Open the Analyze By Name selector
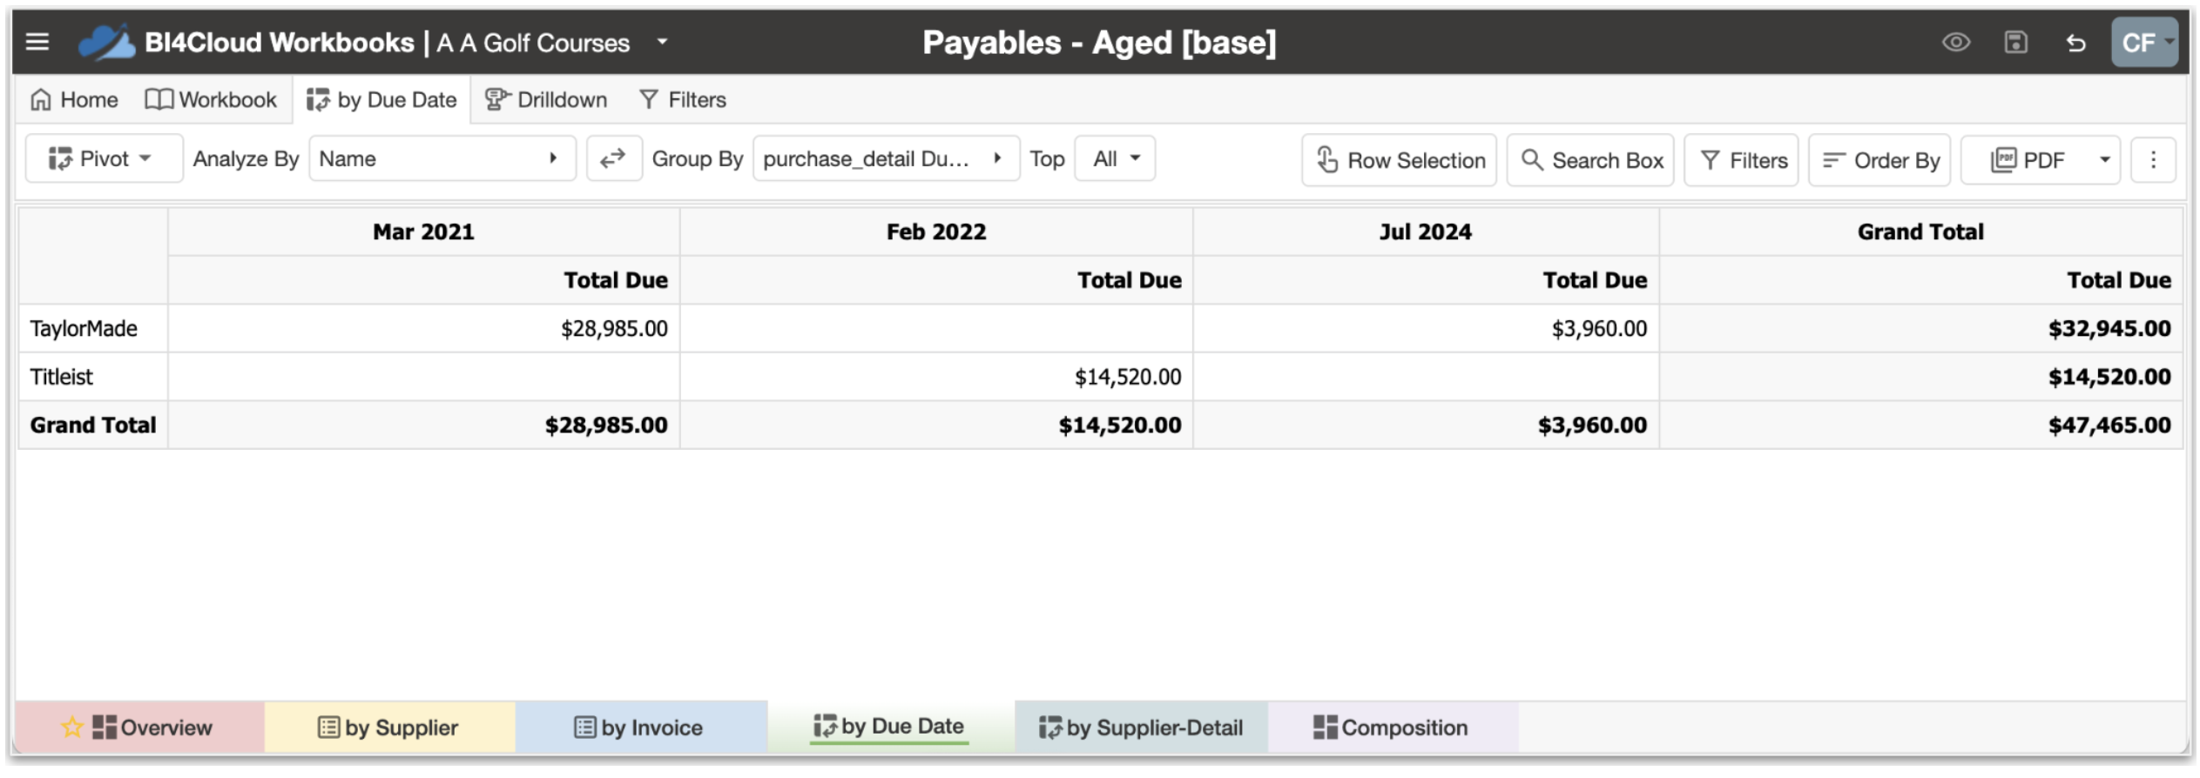Image resolution: width=2200 pixels, height=778 pixels. point(442,158)
